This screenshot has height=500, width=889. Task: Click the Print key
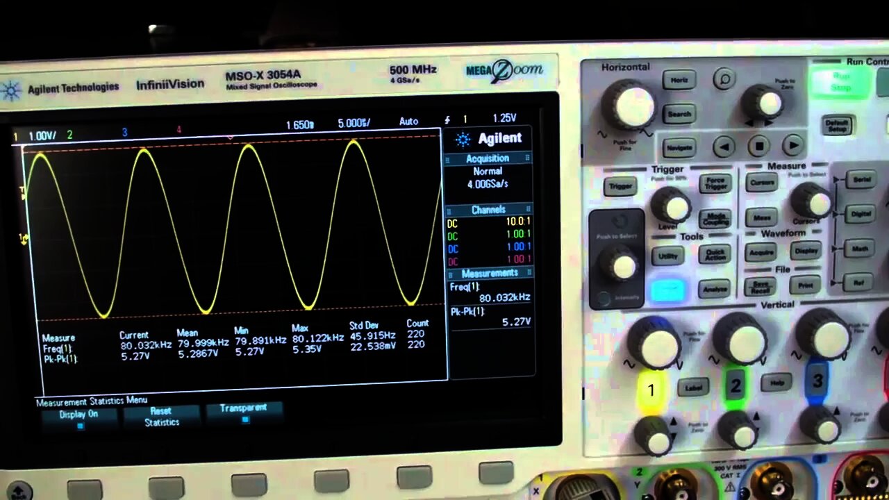[806, 285]
